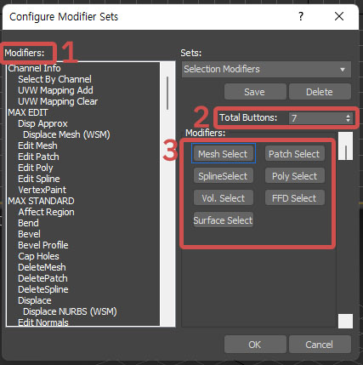Select the Poly Select button

tap(295, 176)
